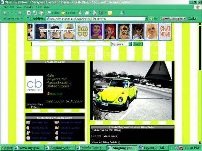Click the yellow note toolbar icon
This screenshot has height=151, width=202.
coord(110,13)
